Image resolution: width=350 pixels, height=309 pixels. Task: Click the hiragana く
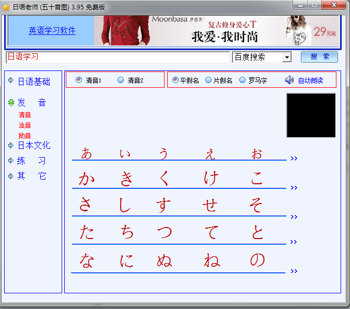pos(164,179)
